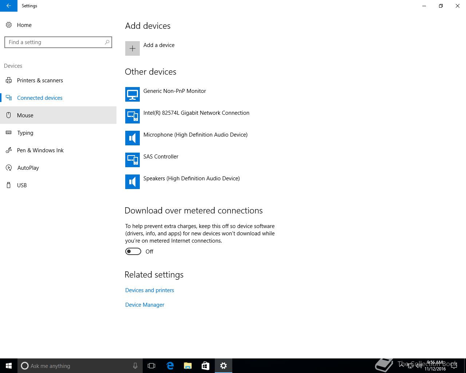Select the Generic Non-PnP Monitor icon

click(x=133, y=94)
